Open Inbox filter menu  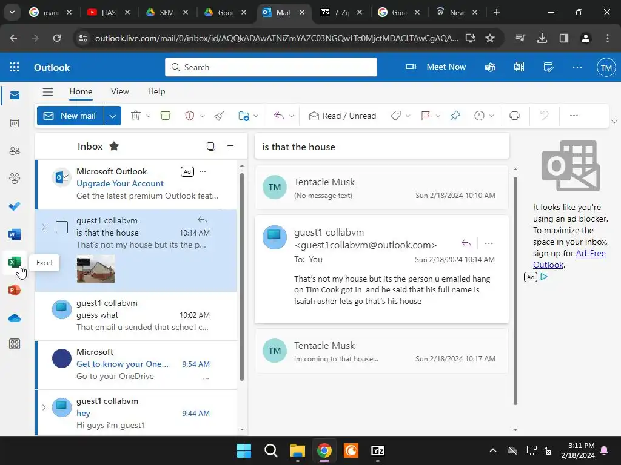[230, 146]
